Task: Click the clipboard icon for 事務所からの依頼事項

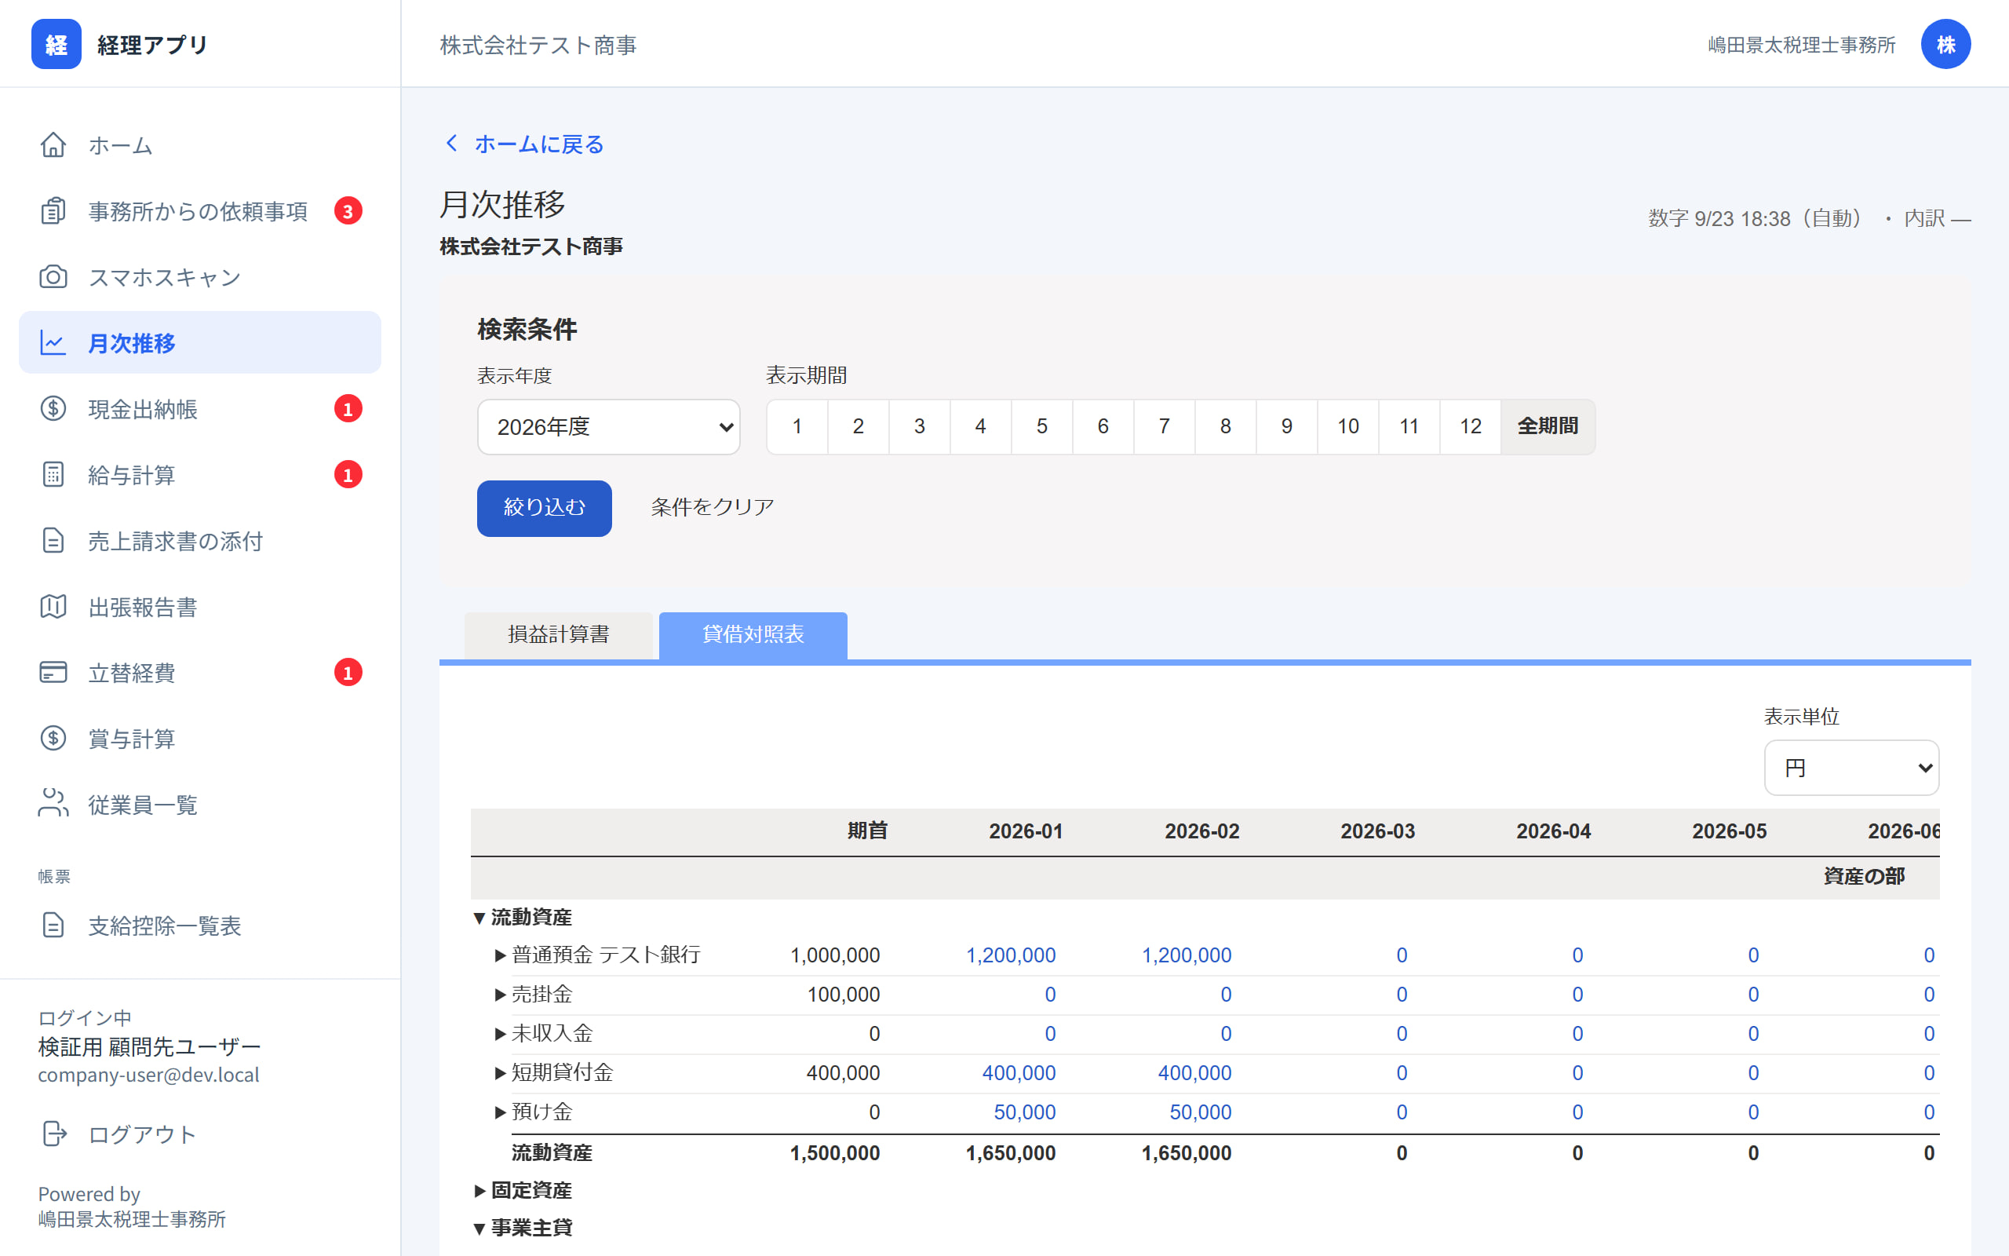Action: coord(53,211)
